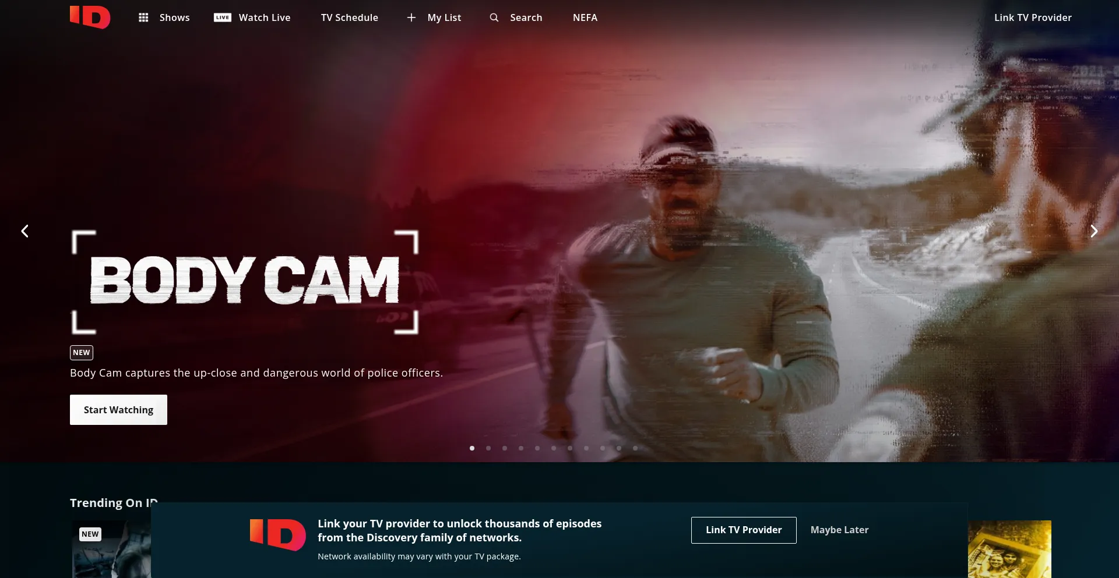Image resolution: width=1119 pixels, height=578 pixels.
Task: Click the ID logo in provider banner
Action: tap(278, 534)
